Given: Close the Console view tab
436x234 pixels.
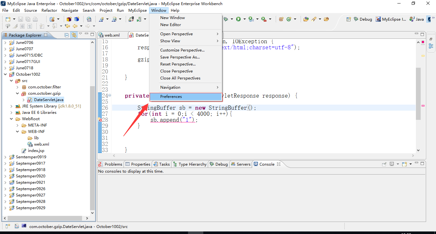Looking at the screenshot, I should [x=279, y=164].
